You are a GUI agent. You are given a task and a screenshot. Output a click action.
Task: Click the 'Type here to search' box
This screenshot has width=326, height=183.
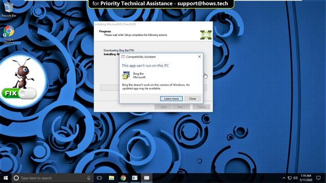click(x=52, y=178)
